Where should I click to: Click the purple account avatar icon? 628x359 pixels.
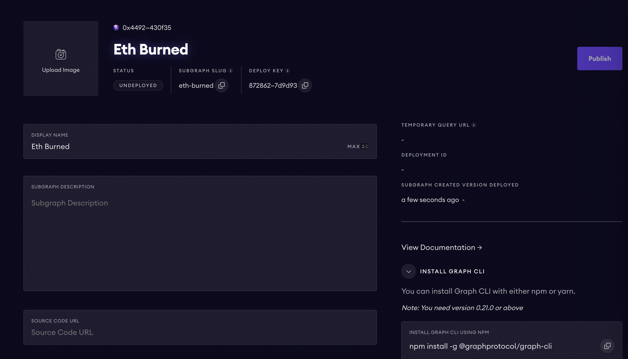[x=116, y=28]
